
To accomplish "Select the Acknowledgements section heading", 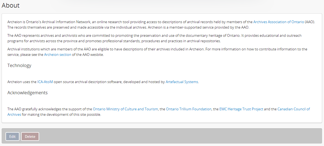I will (x=27, y=93).
